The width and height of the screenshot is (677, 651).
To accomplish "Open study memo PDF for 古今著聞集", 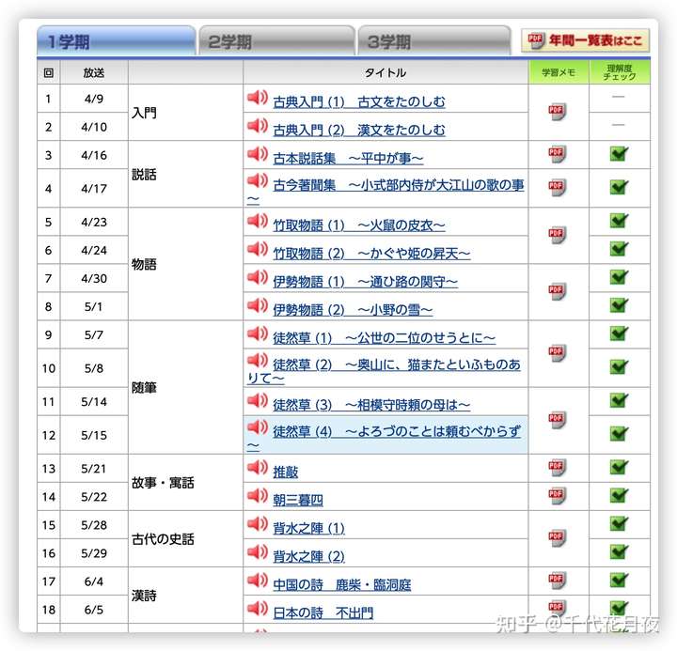I will point(557,188).
